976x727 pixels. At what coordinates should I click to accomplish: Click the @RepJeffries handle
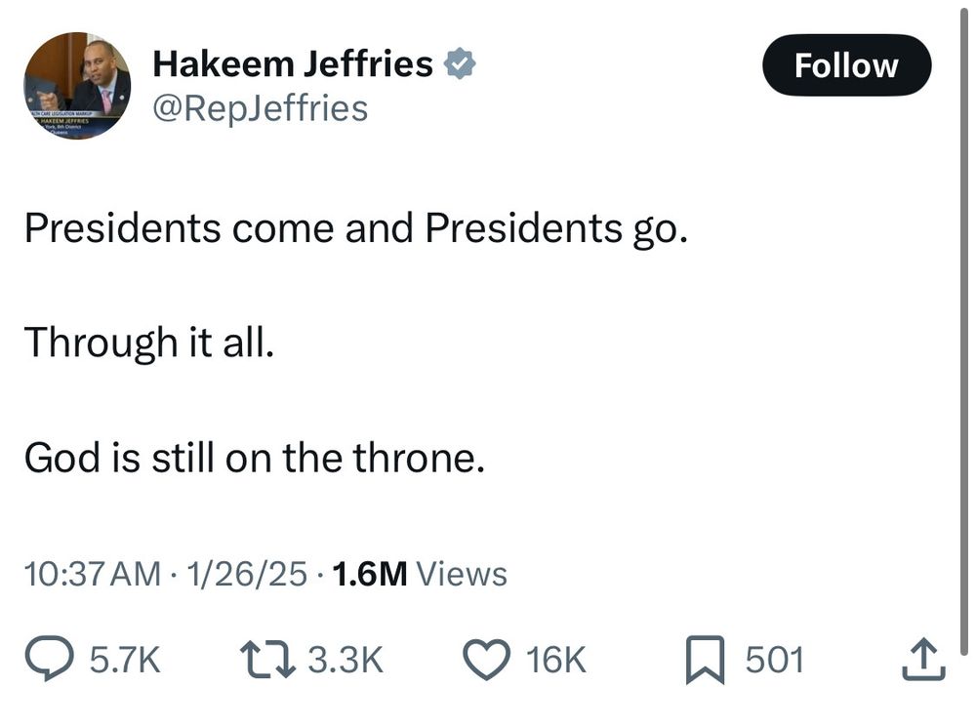point(260,107)
